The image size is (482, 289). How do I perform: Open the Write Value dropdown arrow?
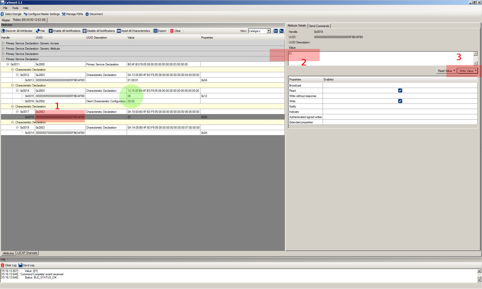click(475, 71)
